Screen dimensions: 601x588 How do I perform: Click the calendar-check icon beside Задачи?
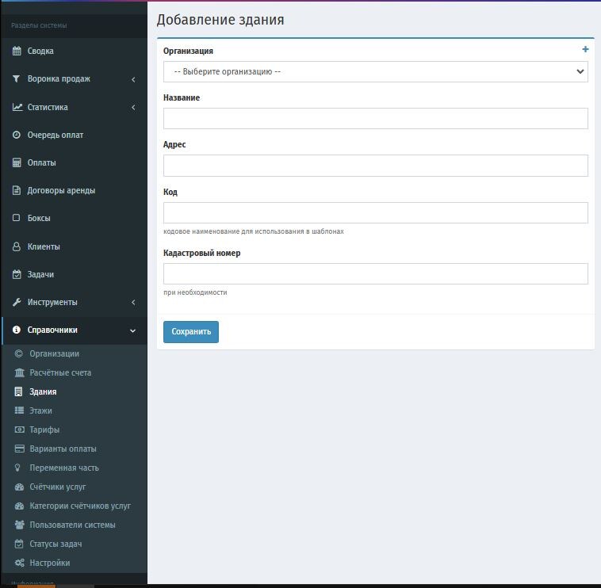17,274
